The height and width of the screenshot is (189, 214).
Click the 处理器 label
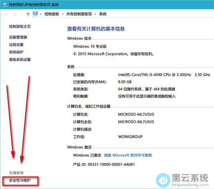pos(79,75)
